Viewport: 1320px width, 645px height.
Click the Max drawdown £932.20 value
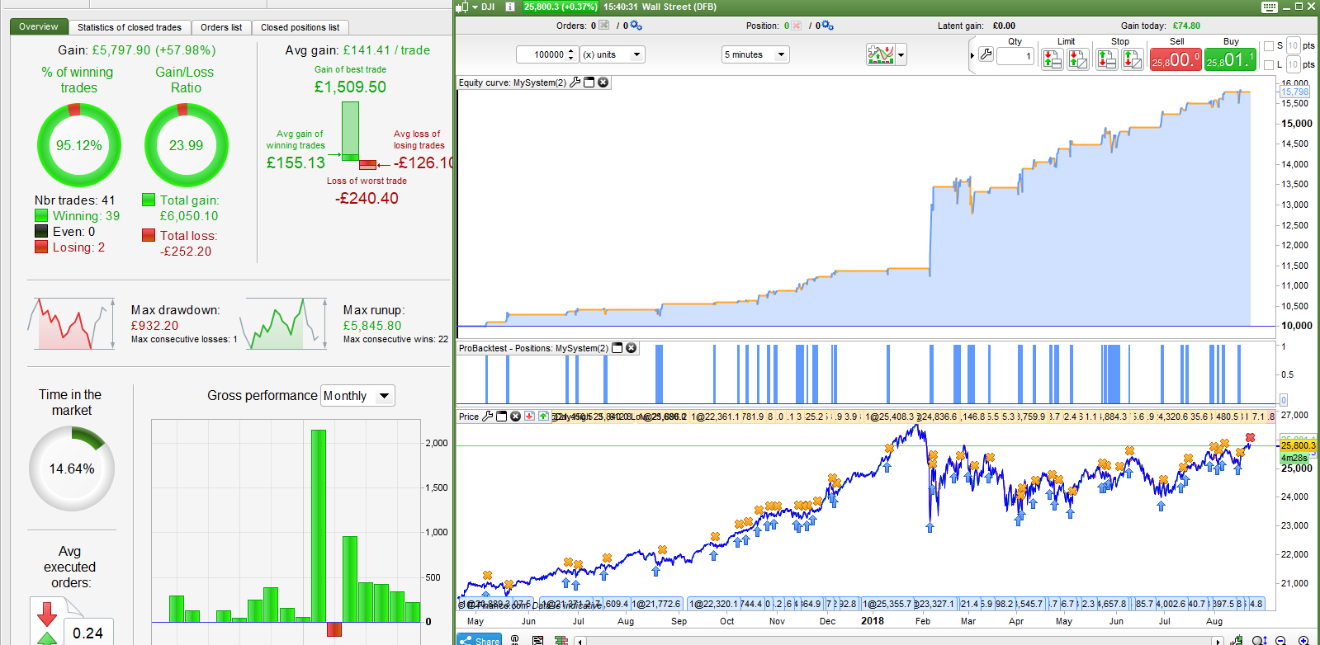[x=154, y=326]
